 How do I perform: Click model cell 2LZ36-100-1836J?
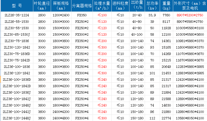pos(17,92)
